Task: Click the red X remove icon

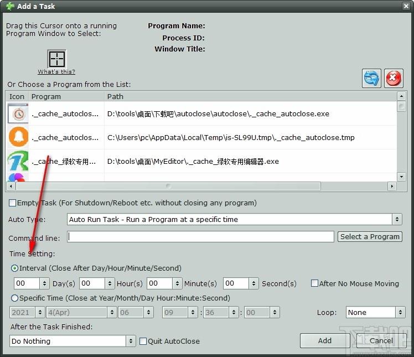Action: point(394,78)
